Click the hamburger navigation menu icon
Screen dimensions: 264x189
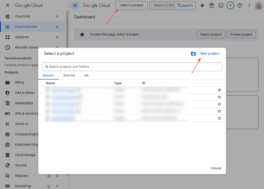(75, 5)
